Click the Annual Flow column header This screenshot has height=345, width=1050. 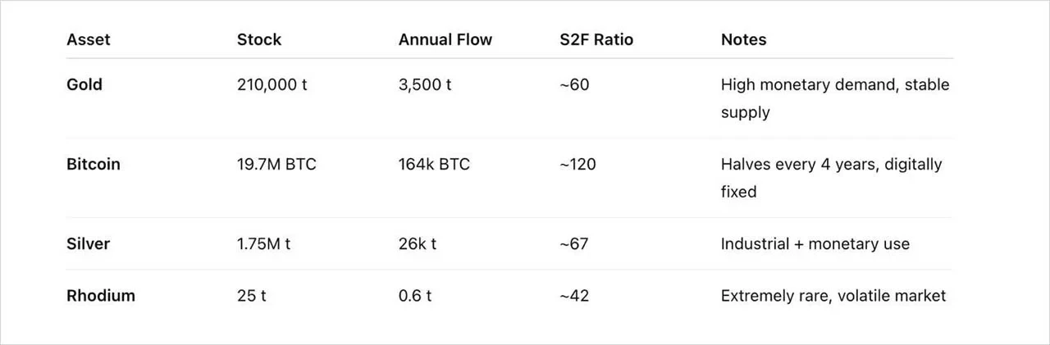click(x=445, y=39)
